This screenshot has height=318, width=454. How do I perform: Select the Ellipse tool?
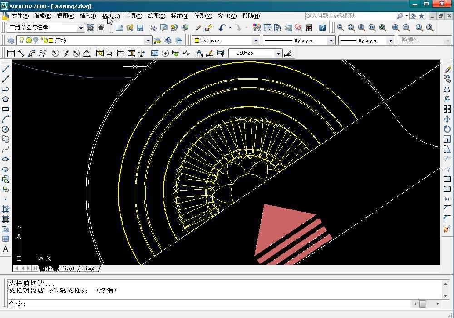click(5, 159)
